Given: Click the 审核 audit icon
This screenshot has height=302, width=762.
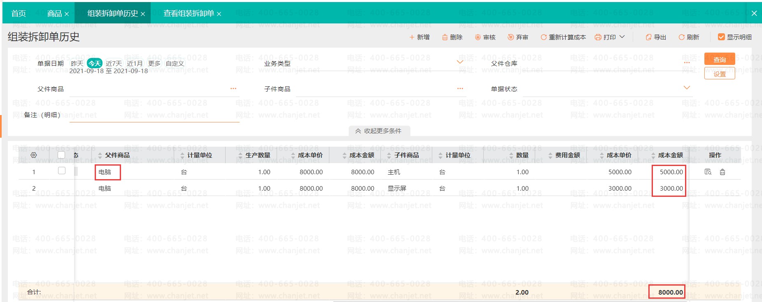Looking at the screenshot, I should click(x=478, y=37).
